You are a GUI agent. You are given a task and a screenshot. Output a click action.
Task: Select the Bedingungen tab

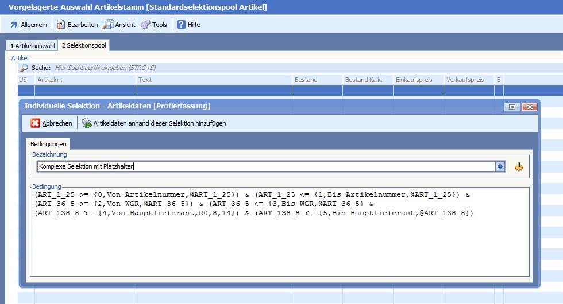pos(49,143)
